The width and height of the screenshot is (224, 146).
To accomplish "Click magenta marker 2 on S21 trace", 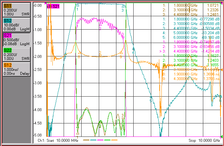I will (x=100, y=24).
